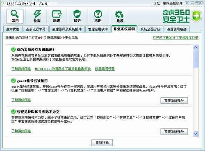The width and height of the screenshot is (205, 151).
Task: Click the 您的系统没有发现漏洞! heading
Action: coord(36,50)
